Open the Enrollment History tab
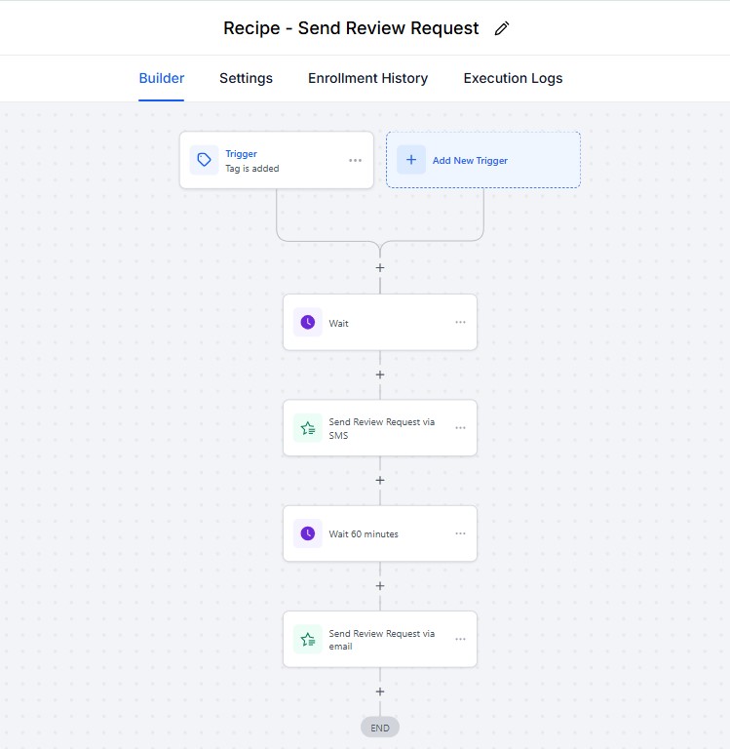 (x=367, y=78)
